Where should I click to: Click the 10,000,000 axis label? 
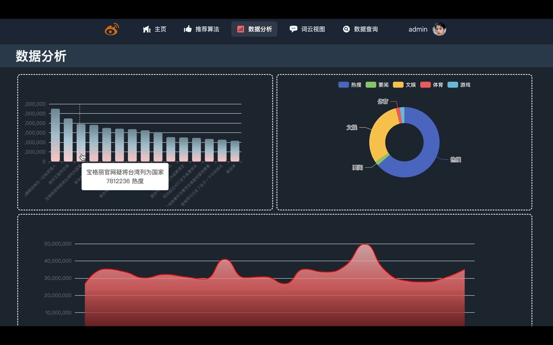coord(58,313)
